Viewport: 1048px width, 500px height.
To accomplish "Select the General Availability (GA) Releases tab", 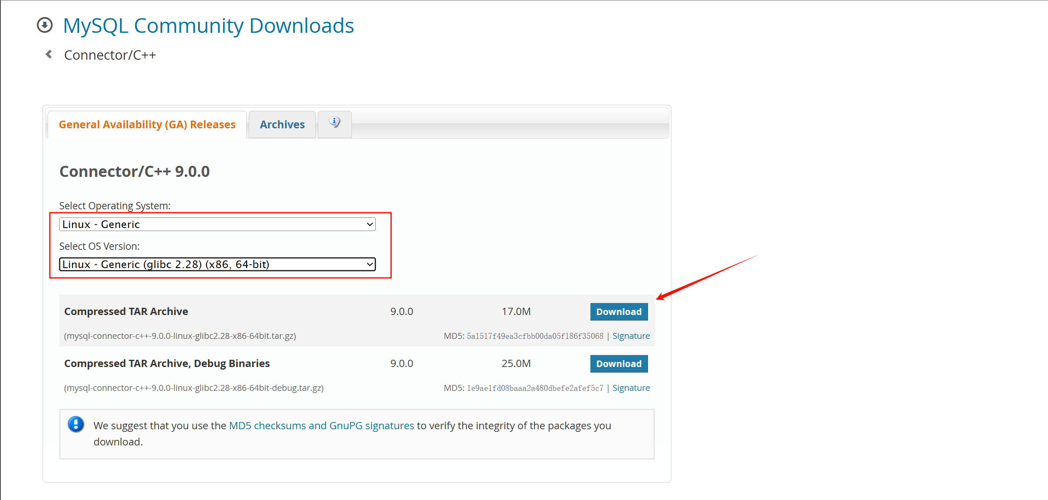I will tap(147, 124).
